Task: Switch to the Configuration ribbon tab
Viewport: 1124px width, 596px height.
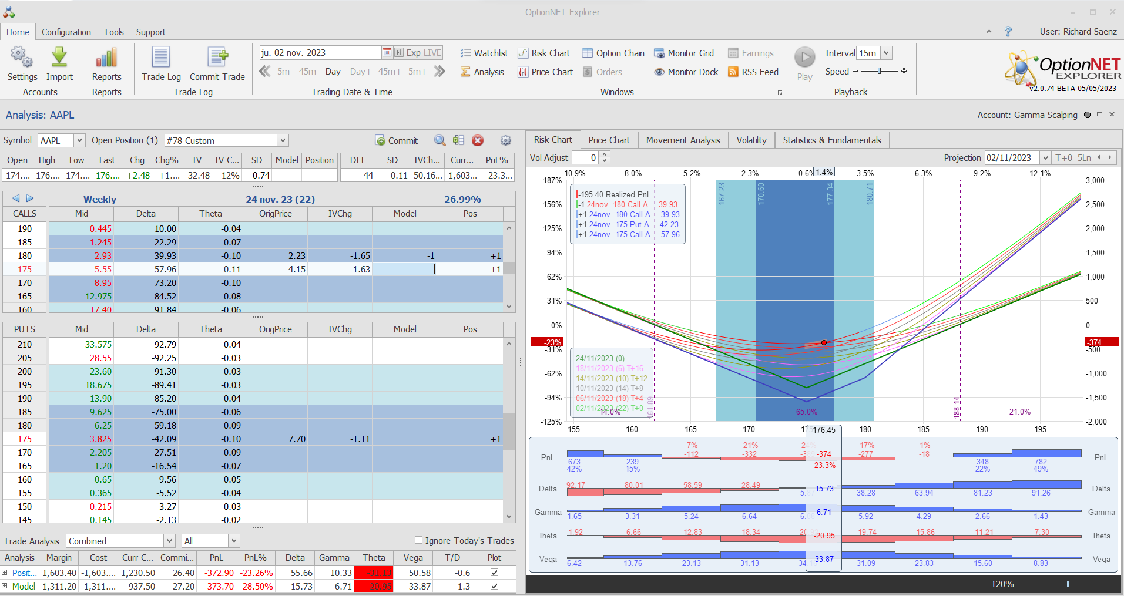Action: (66, 32)
